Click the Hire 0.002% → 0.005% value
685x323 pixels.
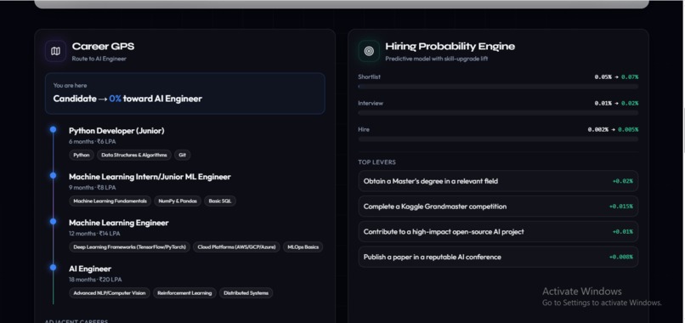(x=613, y=129)
